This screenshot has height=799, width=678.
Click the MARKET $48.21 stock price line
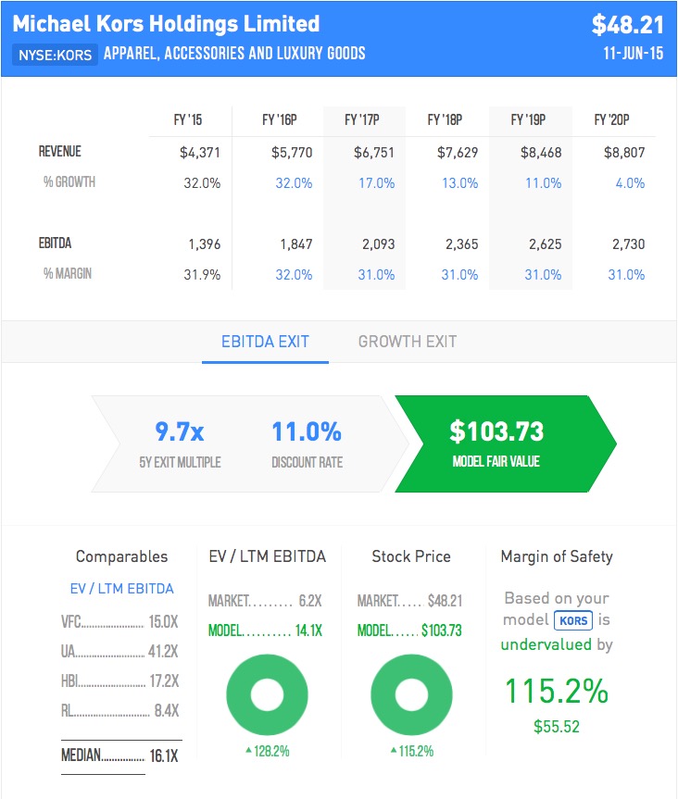pyautogui.click(x=410, y=601)
